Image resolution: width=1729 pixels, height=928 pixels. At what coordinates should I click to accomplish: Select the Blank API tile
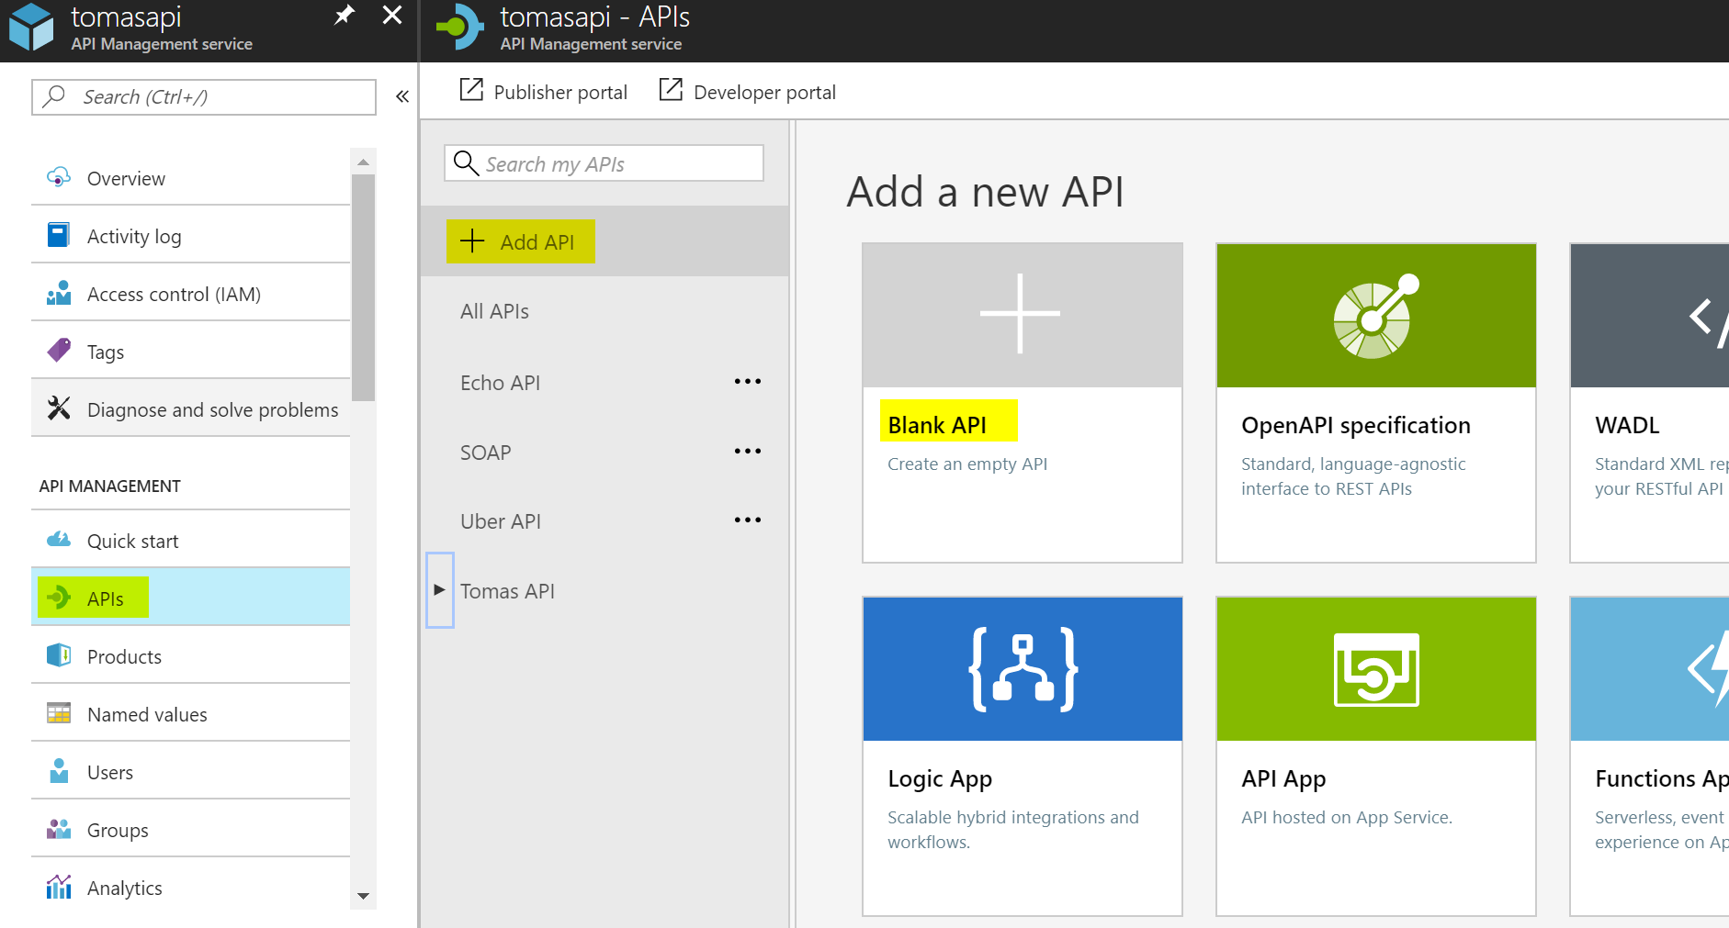click(x=1022, y=403)
